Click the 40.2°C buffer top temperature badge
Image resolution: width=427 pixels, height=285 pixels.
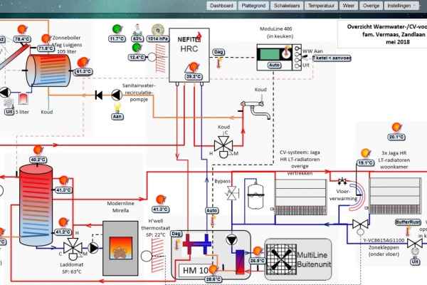pyautogui.click(x=38, y=160)
